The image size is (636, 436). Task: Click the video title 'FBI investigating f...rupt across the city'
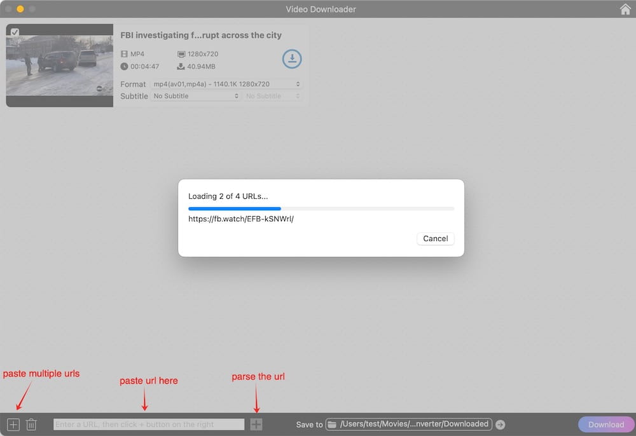click(201, 35)
